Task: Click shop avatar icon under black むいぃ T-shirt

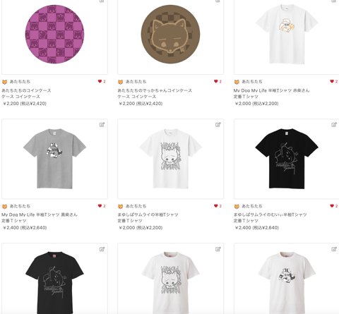Action: click(x=237, y=206)
